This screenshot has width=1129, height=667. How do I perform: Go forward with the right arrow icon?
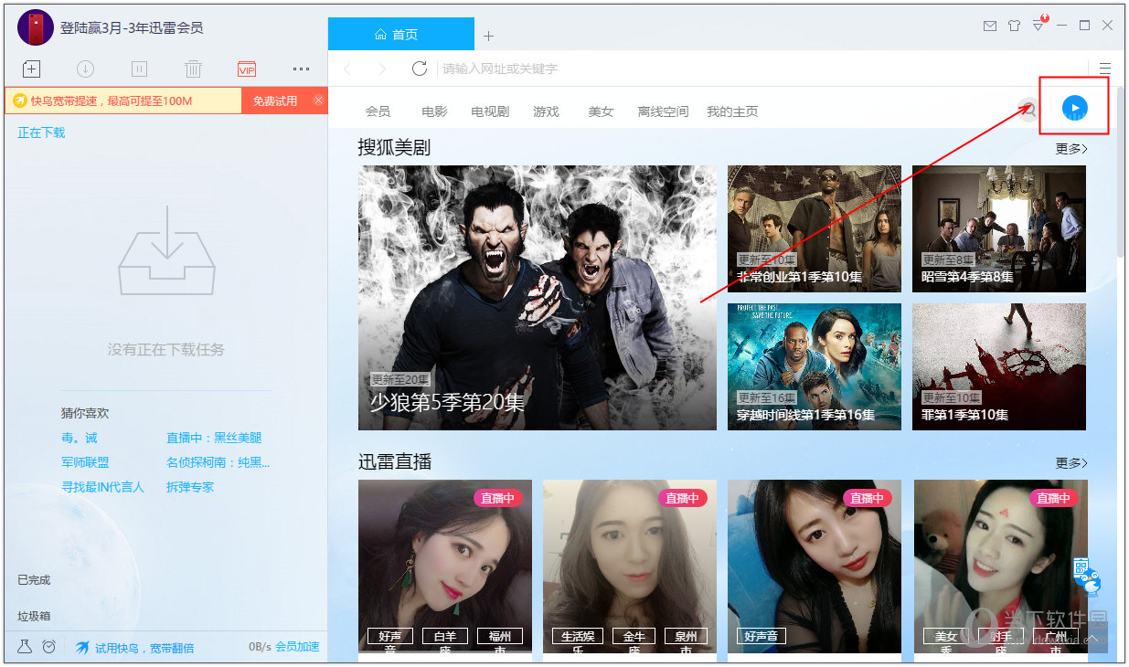click(x=382, y=69)
